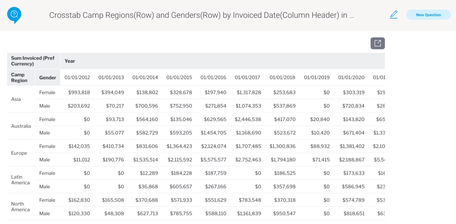Select the Europe region row label
This screenshot has height=224, width=456.
click(19, 153)
